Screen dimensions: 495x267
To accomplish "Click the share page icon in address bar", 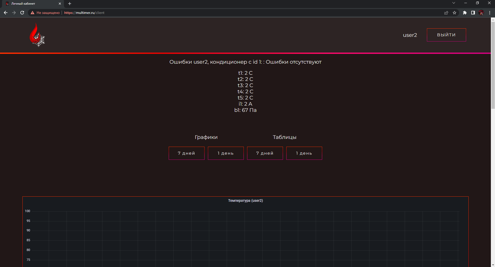I will pyautogui.click(x=446, y=13).
